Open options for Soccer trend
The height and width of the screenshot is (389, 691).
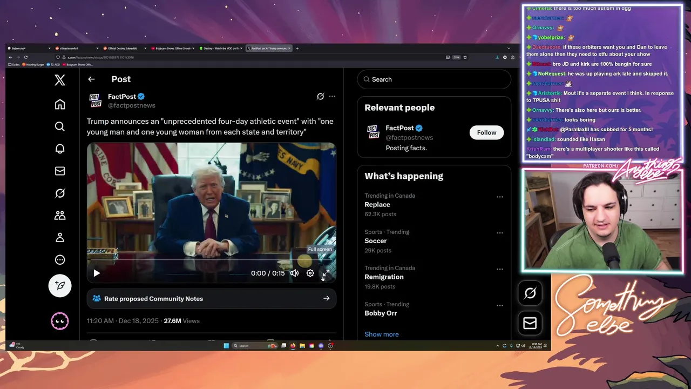(500, 233)
